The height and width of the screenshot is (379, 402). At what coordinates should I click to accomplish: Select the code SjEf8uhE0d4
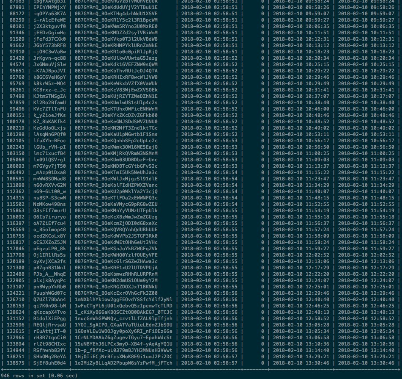(49, 363)
